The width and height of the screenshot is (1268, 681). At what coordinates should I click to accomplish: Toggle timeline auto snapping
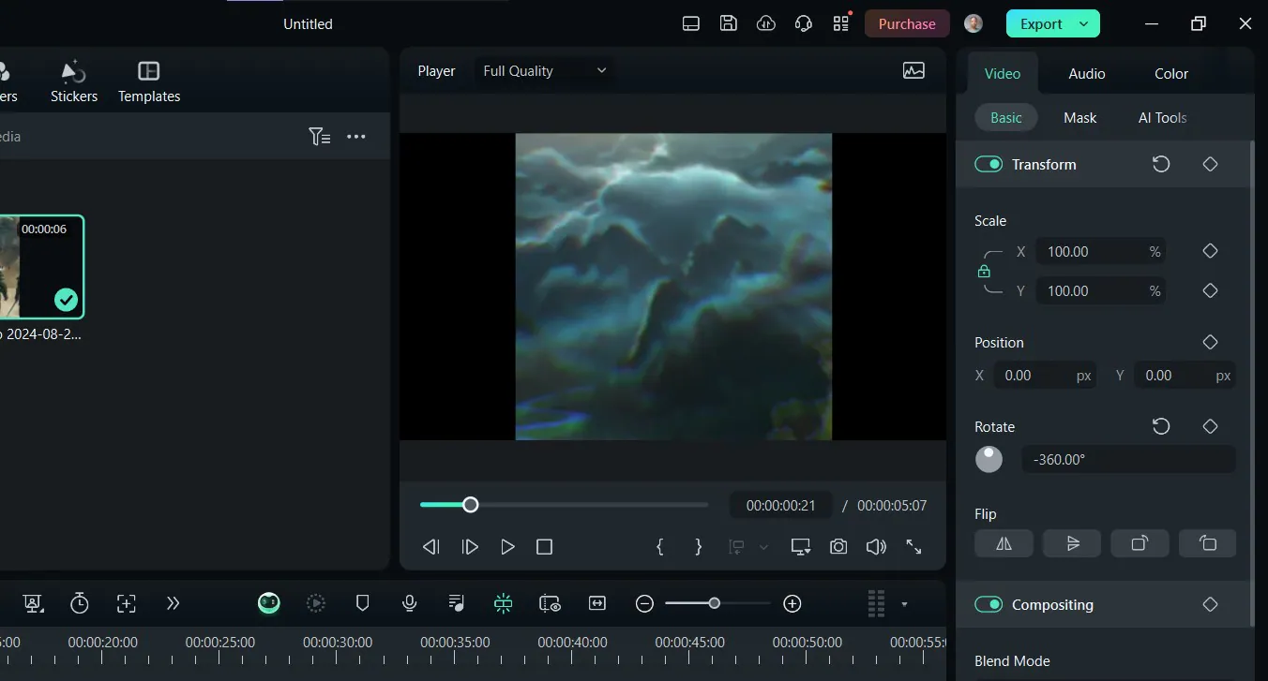coord(504,603)
